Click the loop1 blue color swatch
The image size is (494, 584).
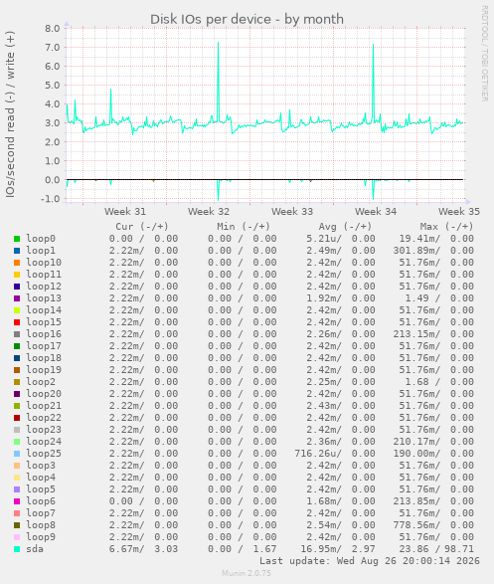pyautogui.click(x=17, y=251)
